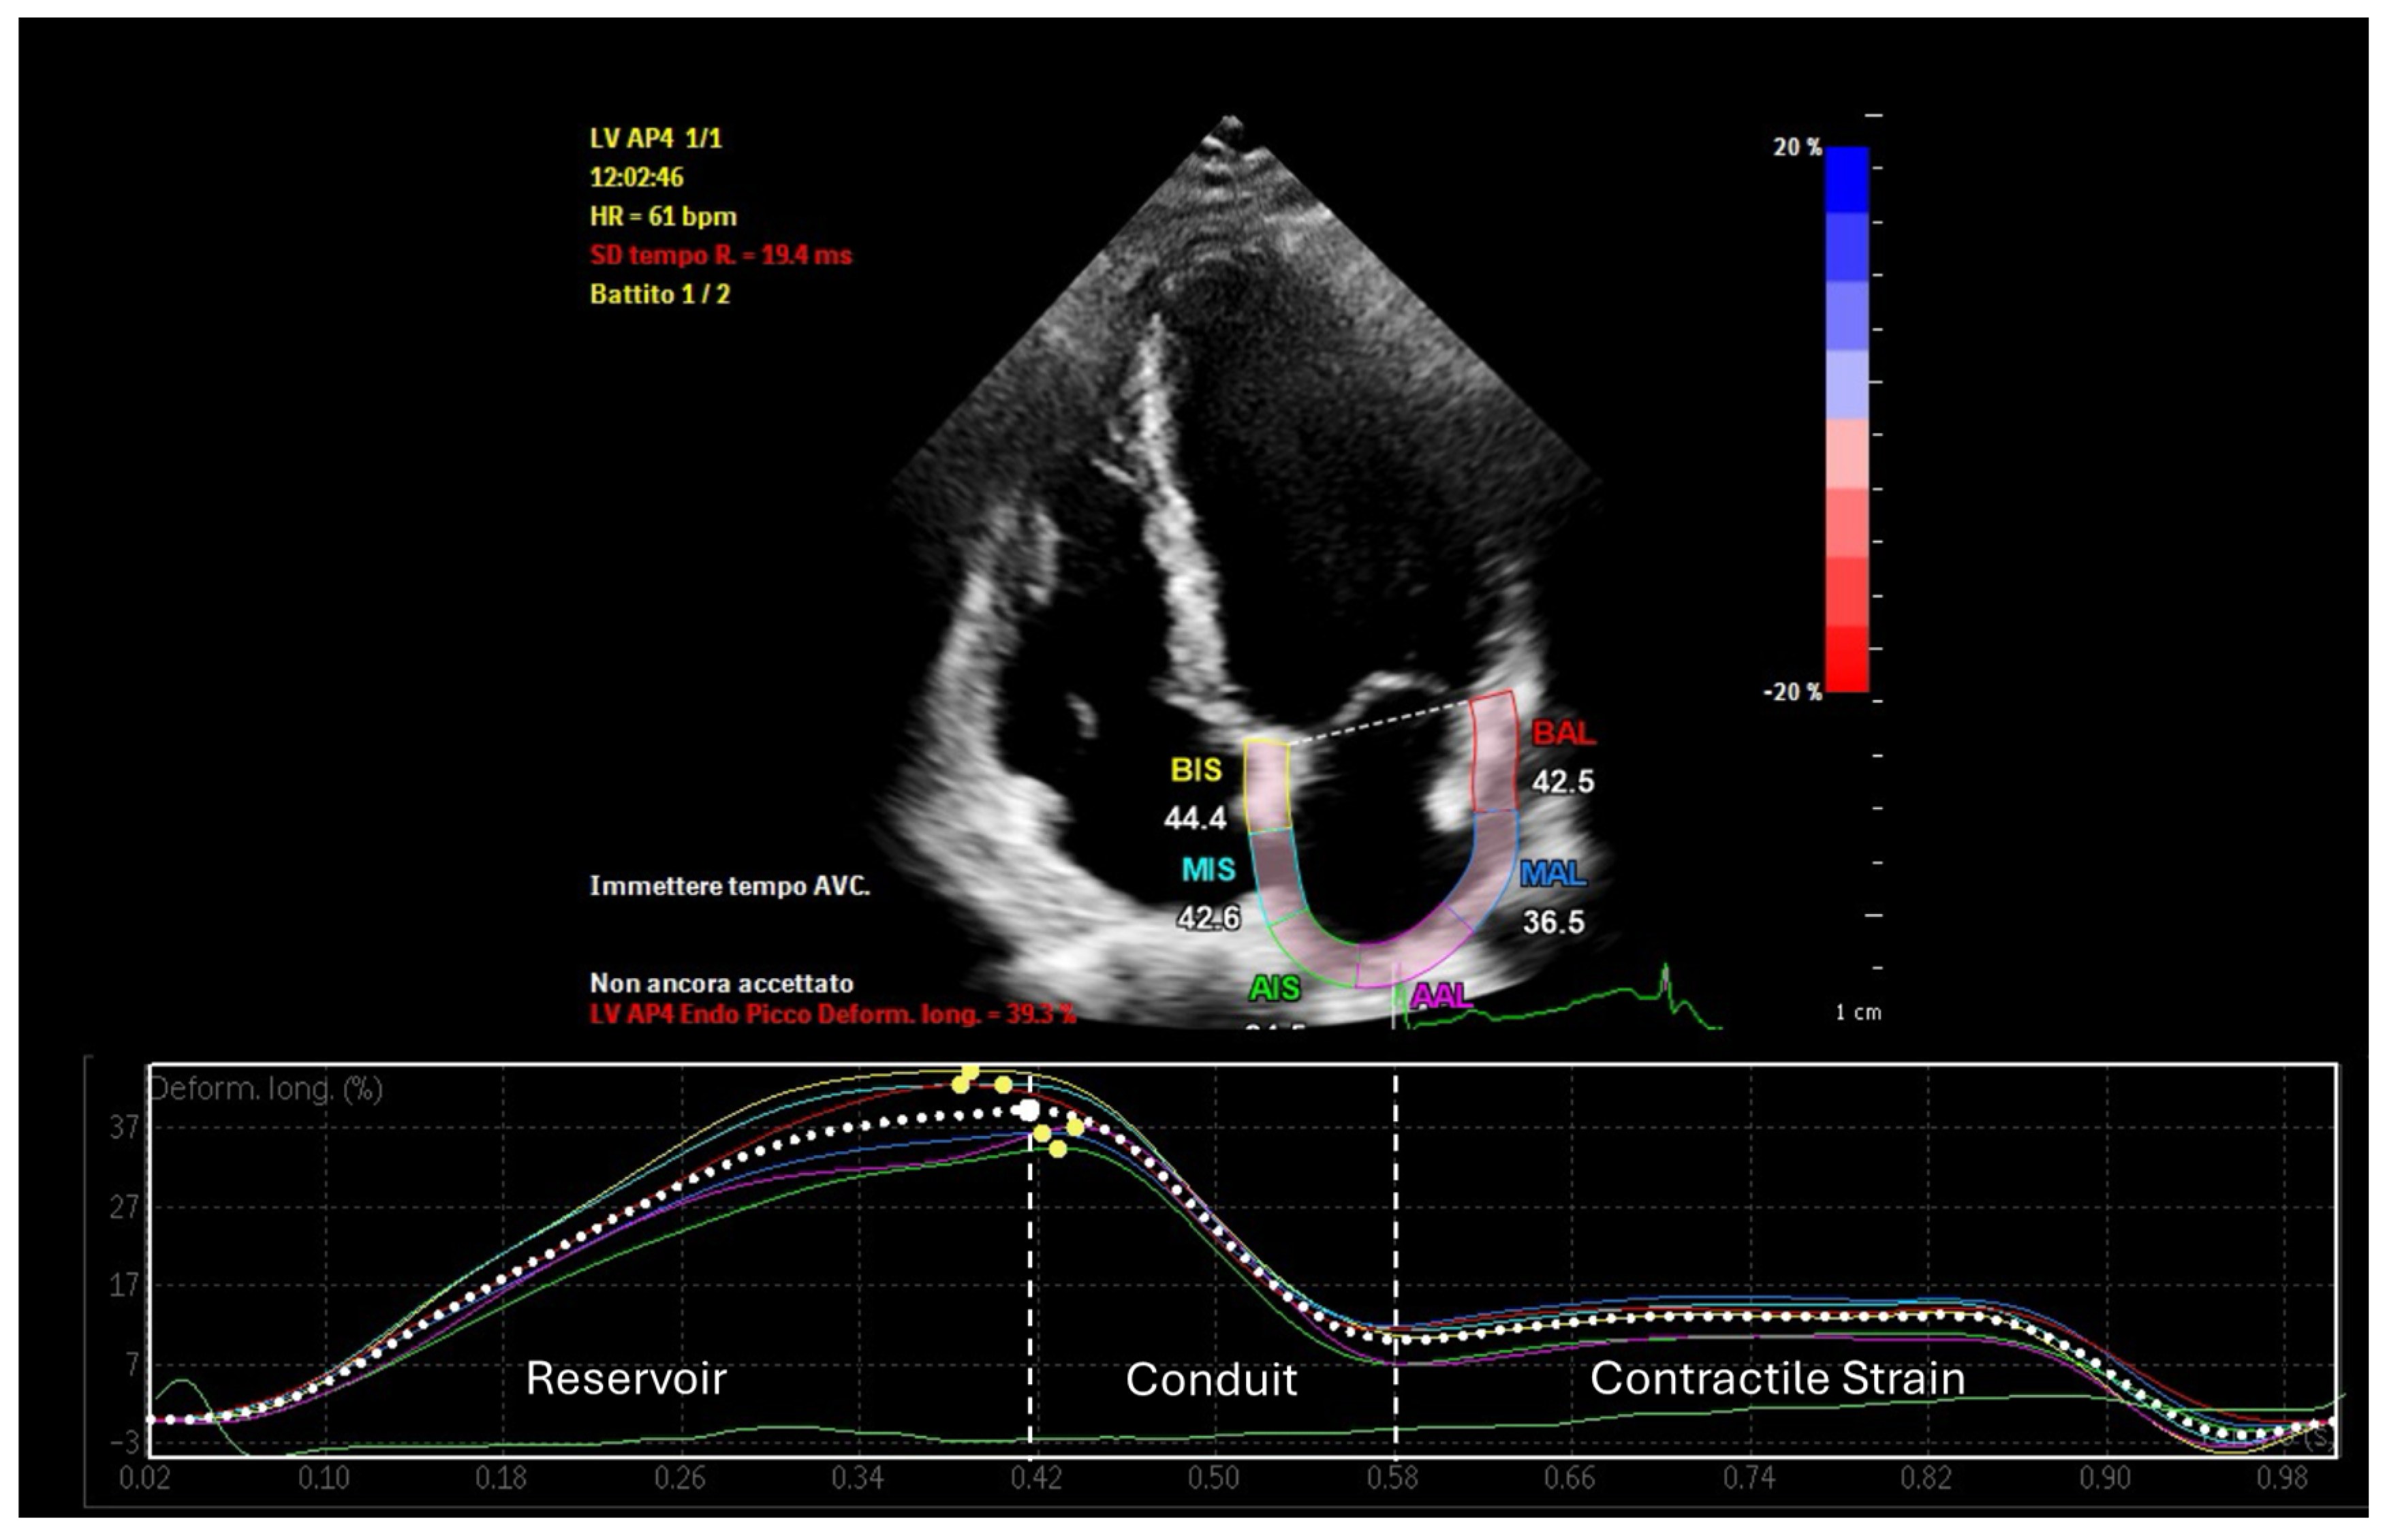Image resolution: width=2387 pixels, height=1540 pixels.
Task: Click the 'Deform. long. (%)' graph axis title
Action: point(266,1089)
